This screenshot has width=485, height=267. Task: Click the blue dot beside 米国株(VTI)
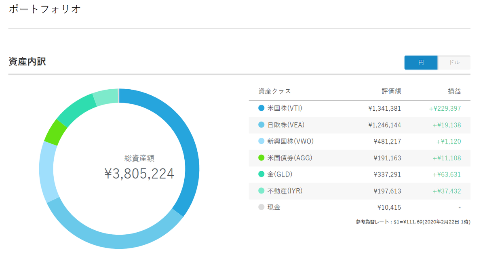pyautogui.click(x=261, y=108)
